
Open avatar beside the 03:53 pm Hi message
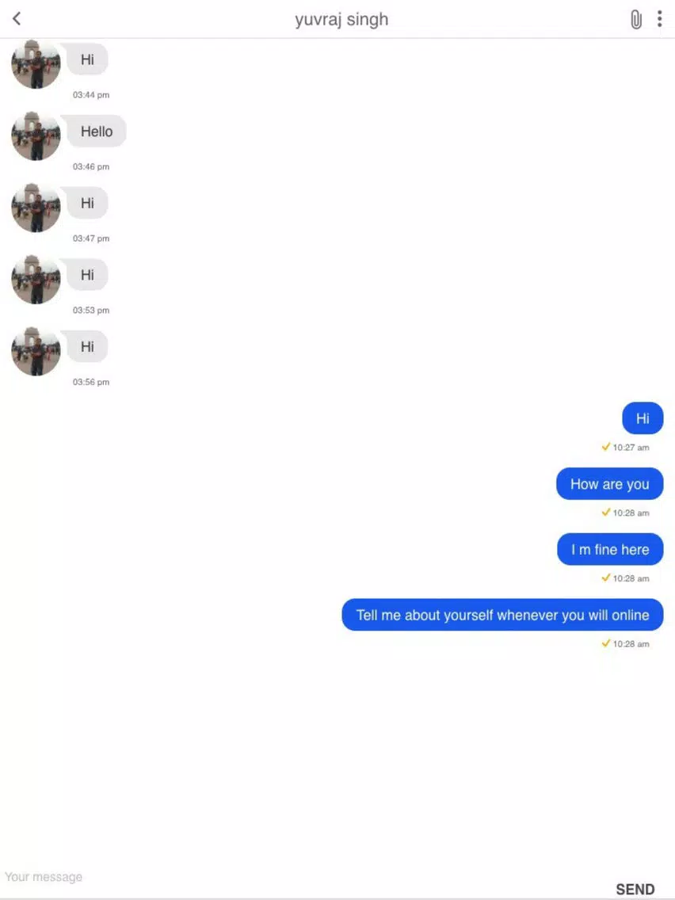pos(36,280)
